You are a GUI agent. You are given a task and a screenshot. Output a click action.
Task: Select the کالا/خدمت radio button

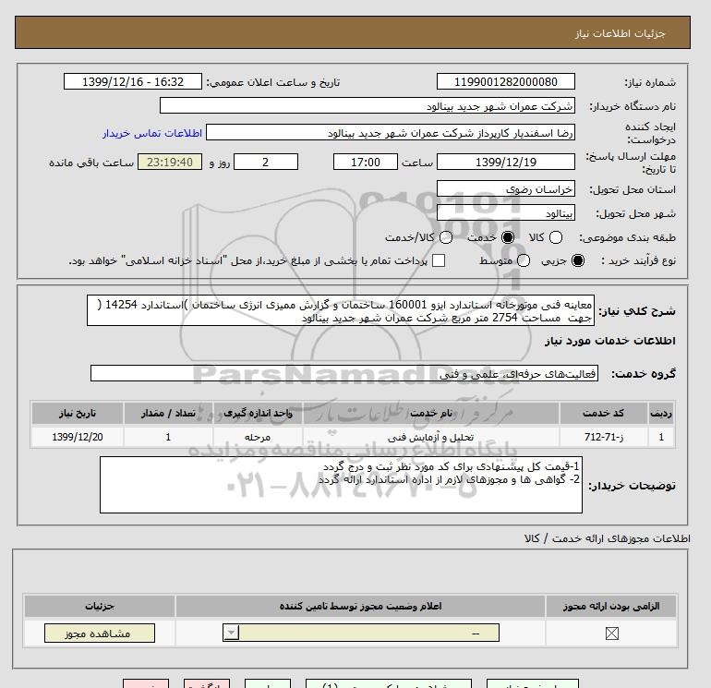[446, 237]
